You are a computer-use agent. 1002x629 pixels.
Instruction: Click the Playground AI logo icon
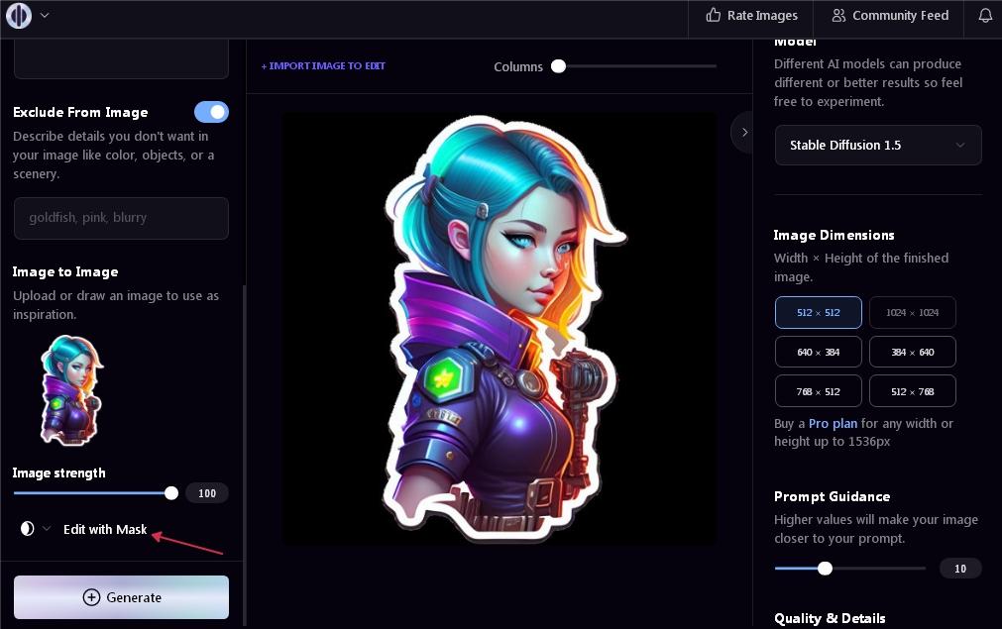coord(19,16)
